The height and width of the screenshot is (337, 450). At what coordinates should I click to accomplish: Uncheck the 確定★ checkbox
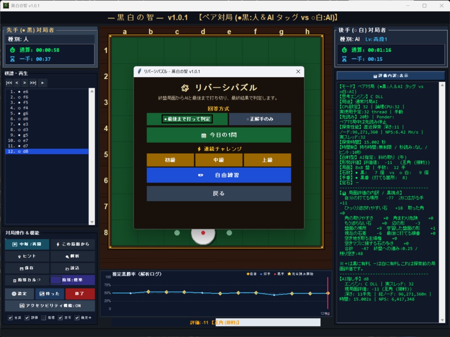pos(77,318)
